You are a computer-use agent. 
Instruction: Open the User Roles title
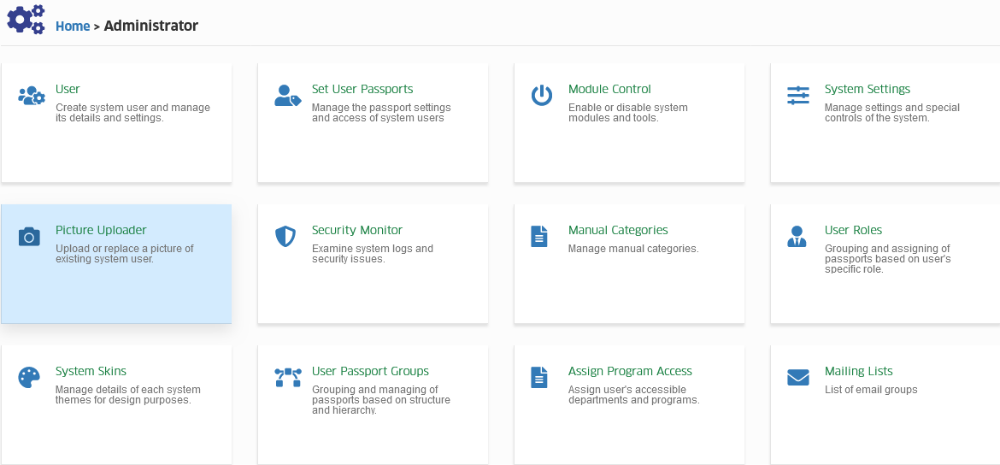click(x=853, y=230)
